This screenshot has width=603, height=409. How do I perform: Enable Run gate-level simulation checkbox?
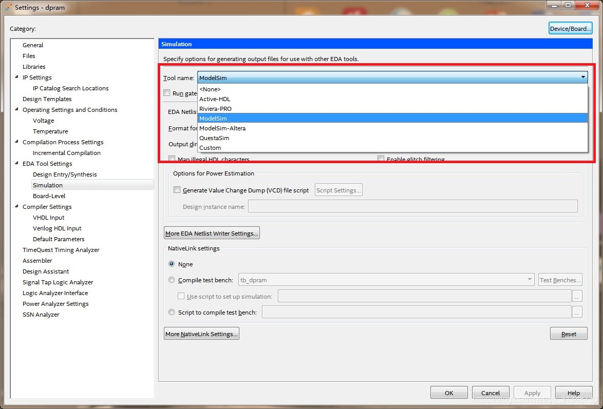tap(166, 93)
